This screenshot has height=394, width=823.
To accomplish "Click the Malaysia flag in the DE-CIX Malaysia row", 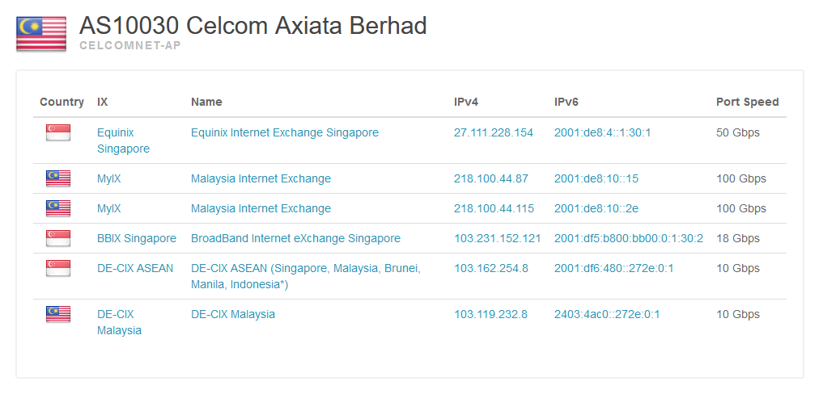I will tap(58, 314).
